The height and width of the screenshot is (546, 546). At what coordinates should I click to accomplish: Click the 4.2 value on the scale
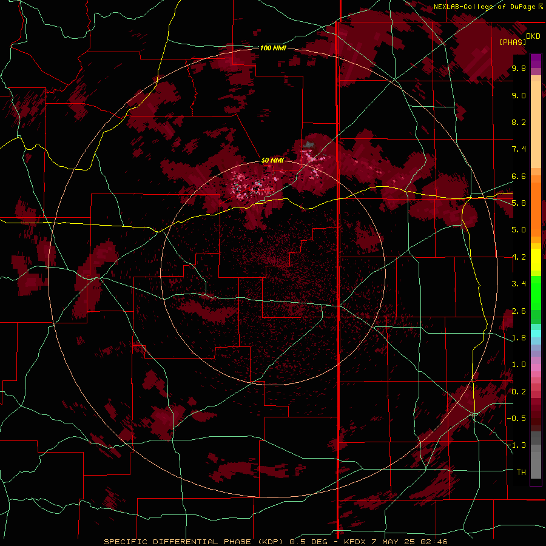519,257
